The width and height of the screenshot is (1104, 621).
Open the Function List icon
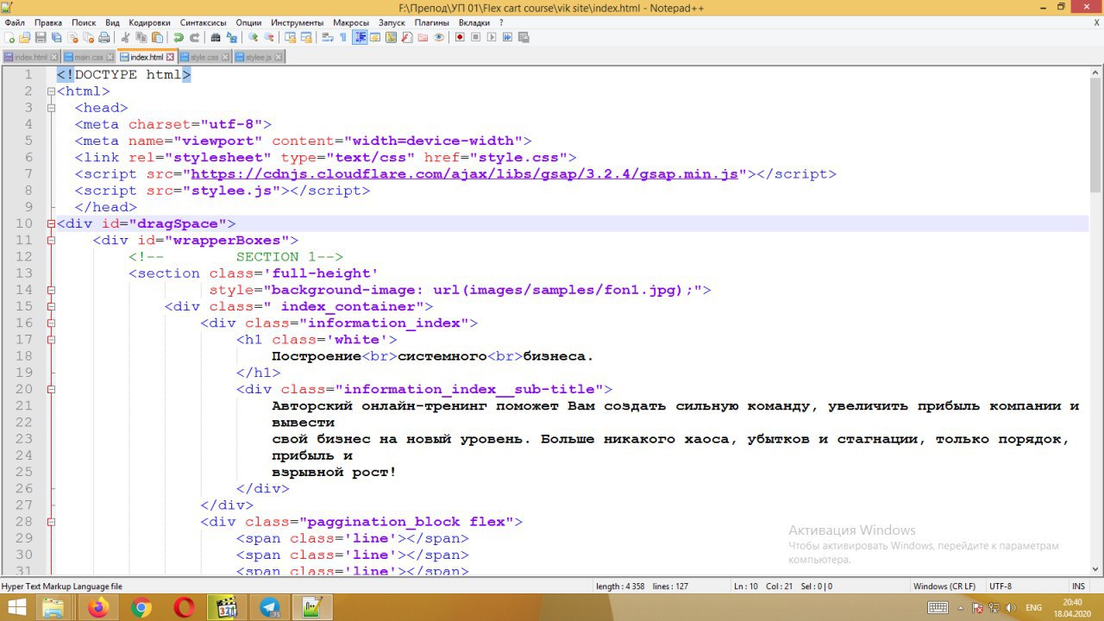click(x=407, y=37)
